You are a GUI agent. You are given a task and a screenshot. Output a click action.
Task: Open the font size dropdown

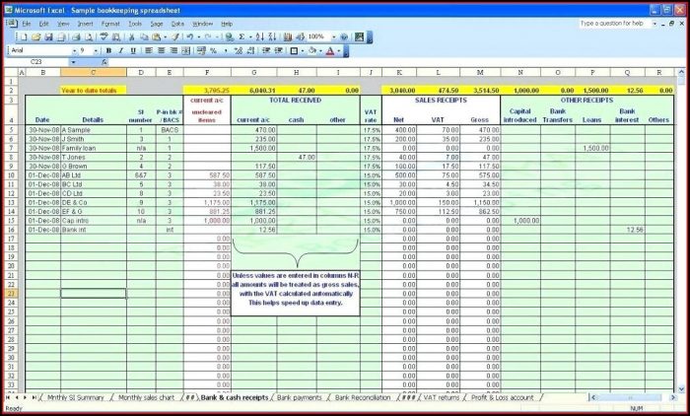pos(97,51)
